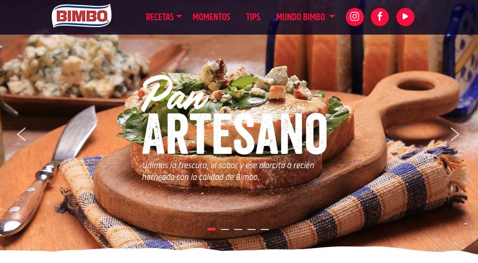
Task: Select the second carousel indicator
Action: [225, 229]
